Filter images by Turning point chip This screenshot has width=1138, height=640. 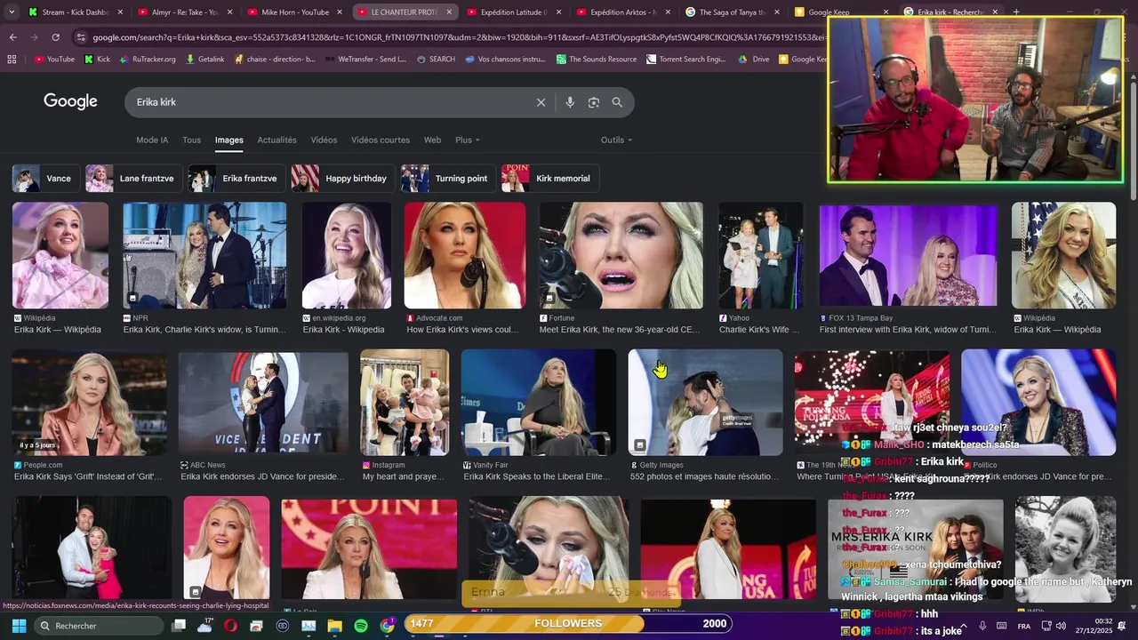point(447,179)
